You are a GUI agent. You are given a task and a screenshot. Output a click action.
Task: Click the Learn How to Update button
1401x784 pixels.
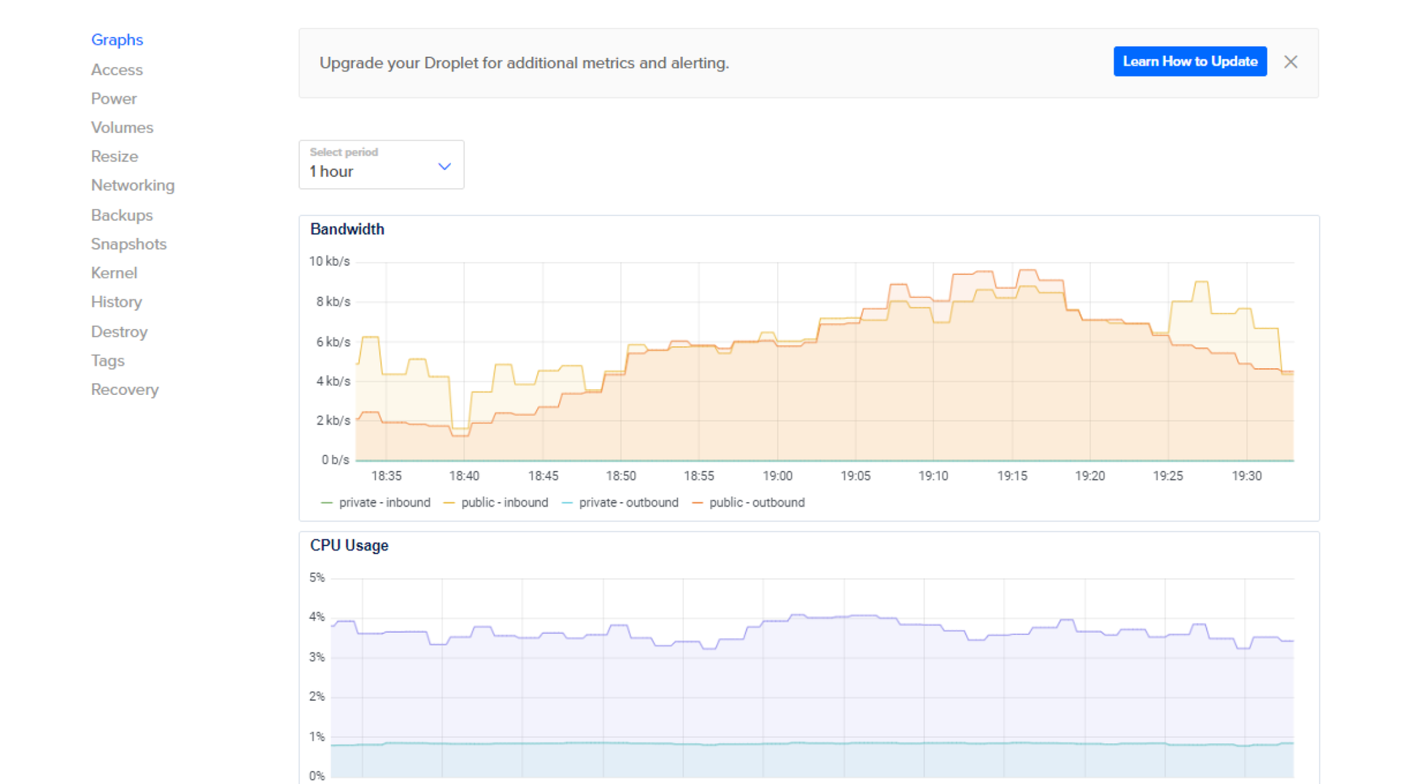point(1189,61)
